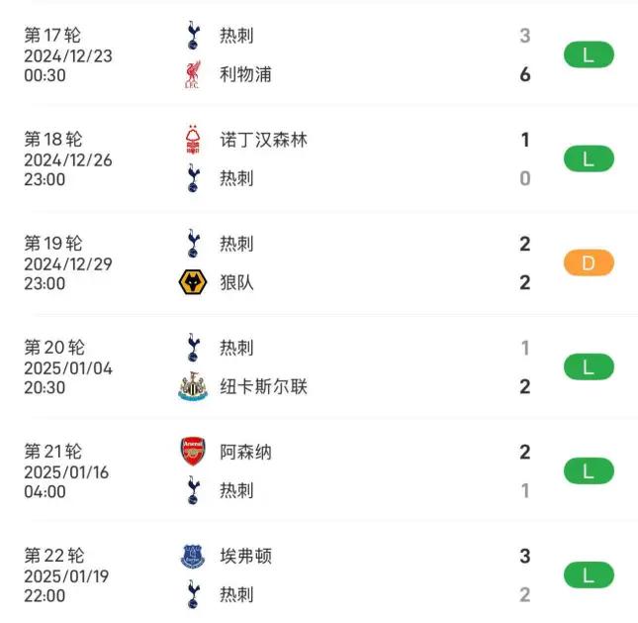Tap the L badge for 第17轮
The image size is (638, 623).
pos(589,55)
